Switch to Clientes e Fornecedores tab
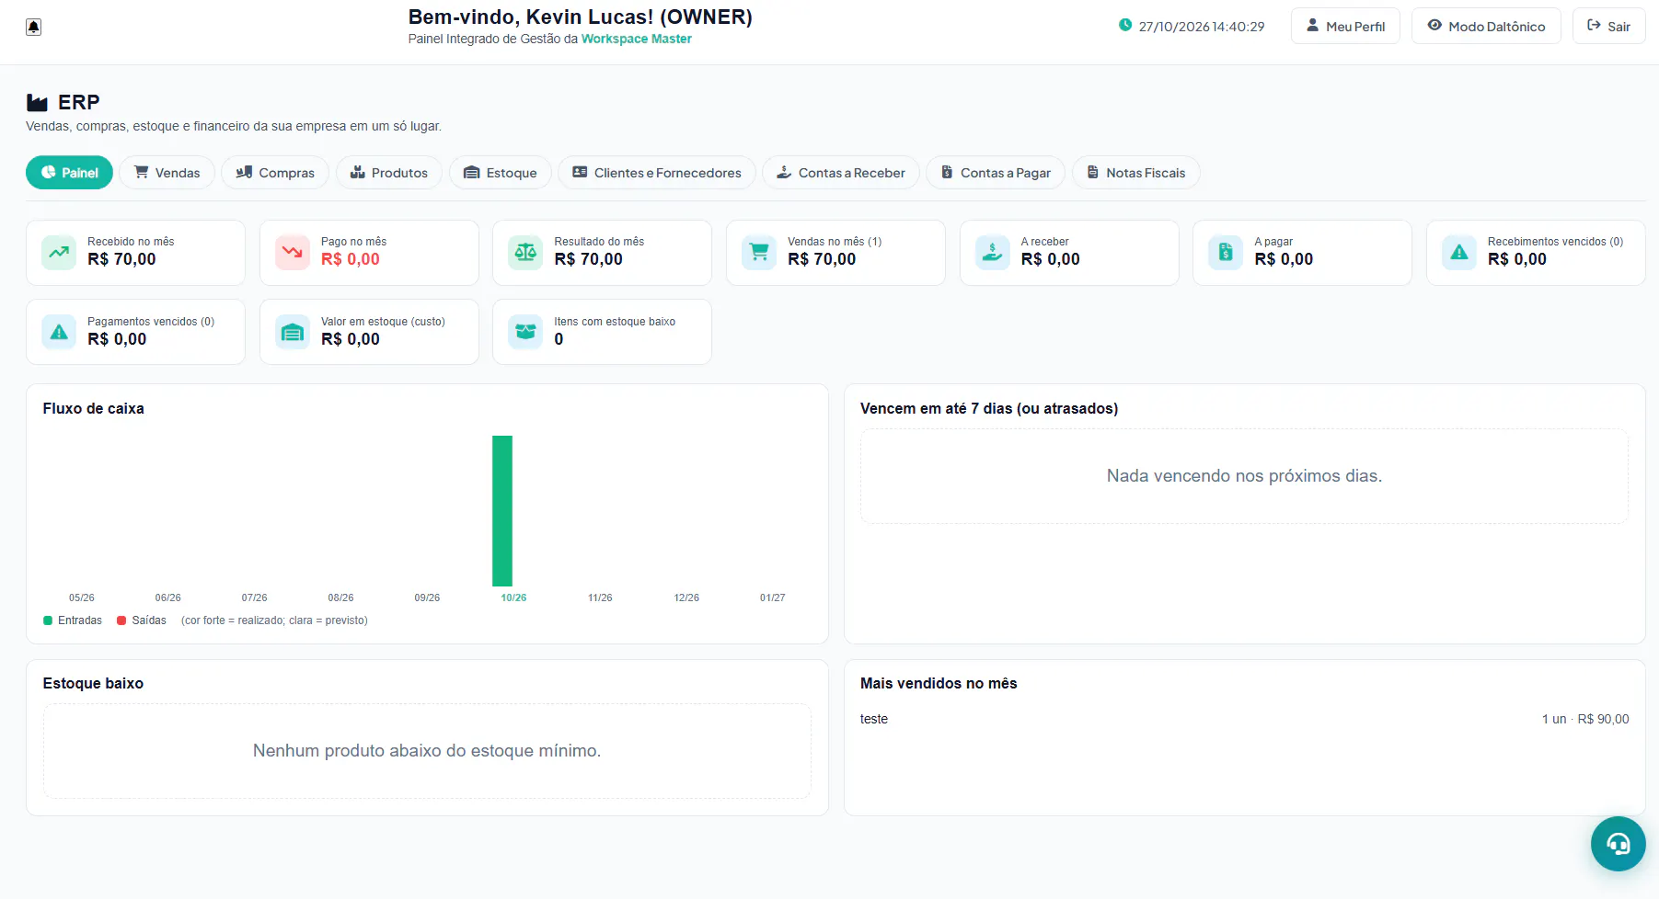Screen dimensions: 1659x899 point(657,173)
